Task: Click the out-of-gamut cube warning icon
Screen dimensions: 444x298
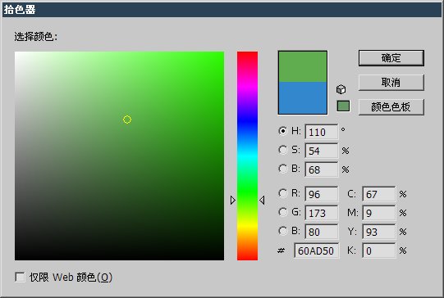Action: pyautogui.click(x=341, y=89)
